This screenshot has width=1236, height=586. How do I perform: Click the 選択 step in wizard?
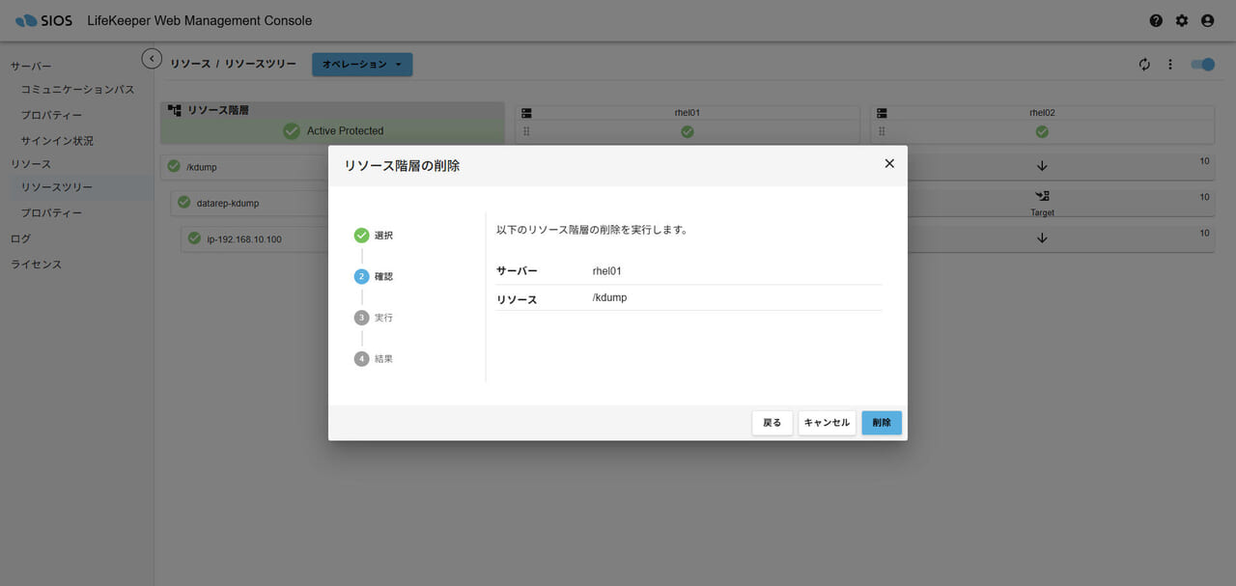click(x=375, y=236)
